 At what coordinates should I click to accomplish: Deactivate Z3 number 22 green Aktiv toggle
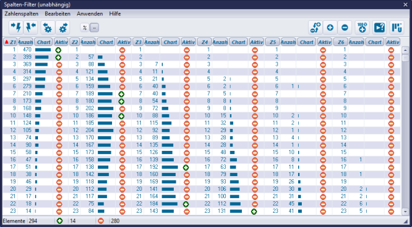pyautogui.click(x=185, y=204)
